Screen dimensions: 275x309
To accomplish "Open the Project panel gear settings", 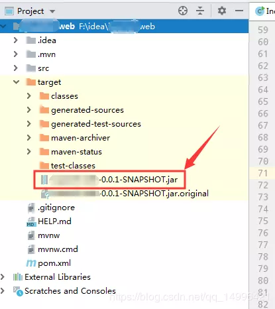I will [x=222, y=11].
